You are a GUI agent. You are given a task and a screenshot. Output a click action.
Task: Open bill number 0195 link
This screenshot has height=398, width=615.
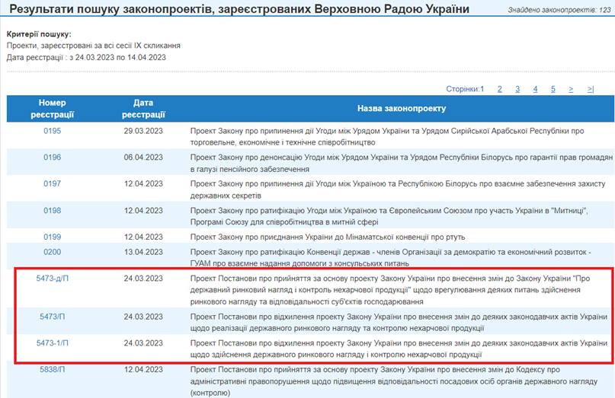52,131
